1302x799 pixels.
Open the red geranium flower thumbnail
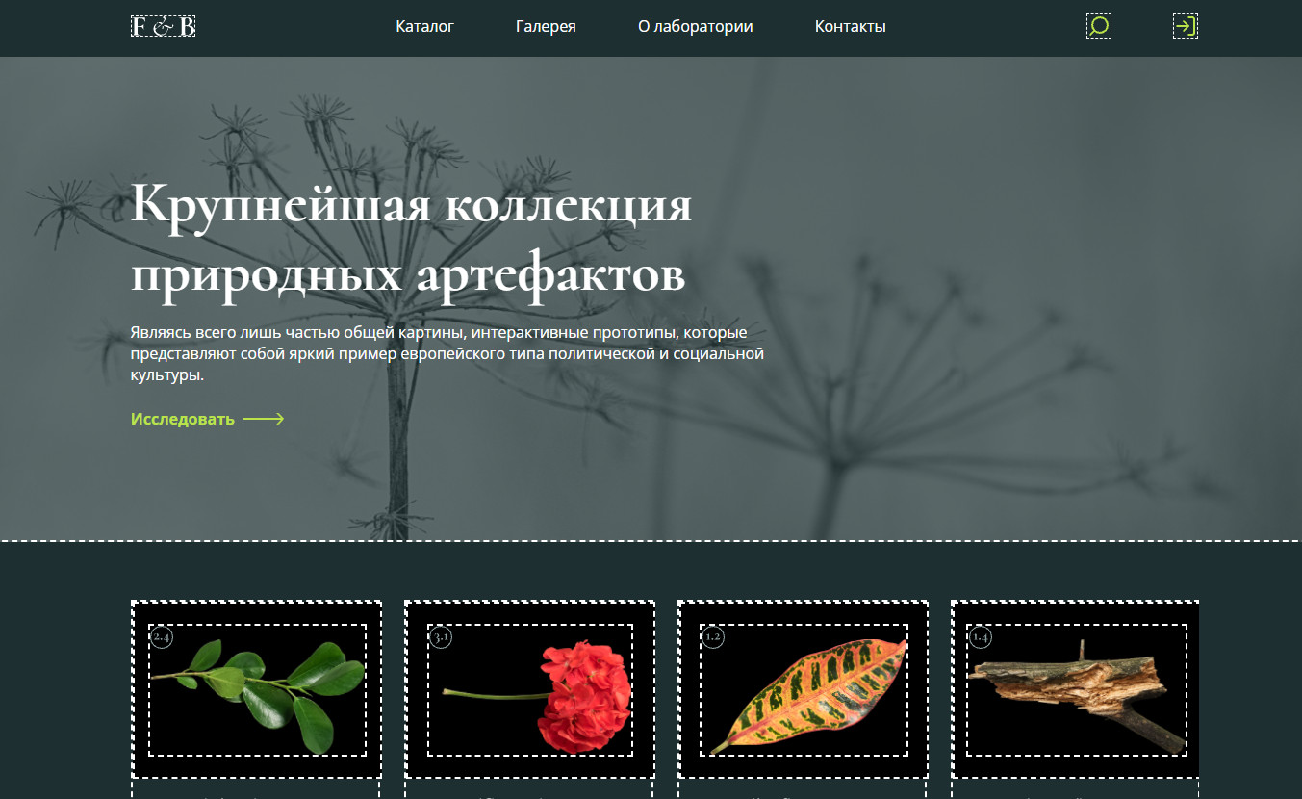coord(530,689)
